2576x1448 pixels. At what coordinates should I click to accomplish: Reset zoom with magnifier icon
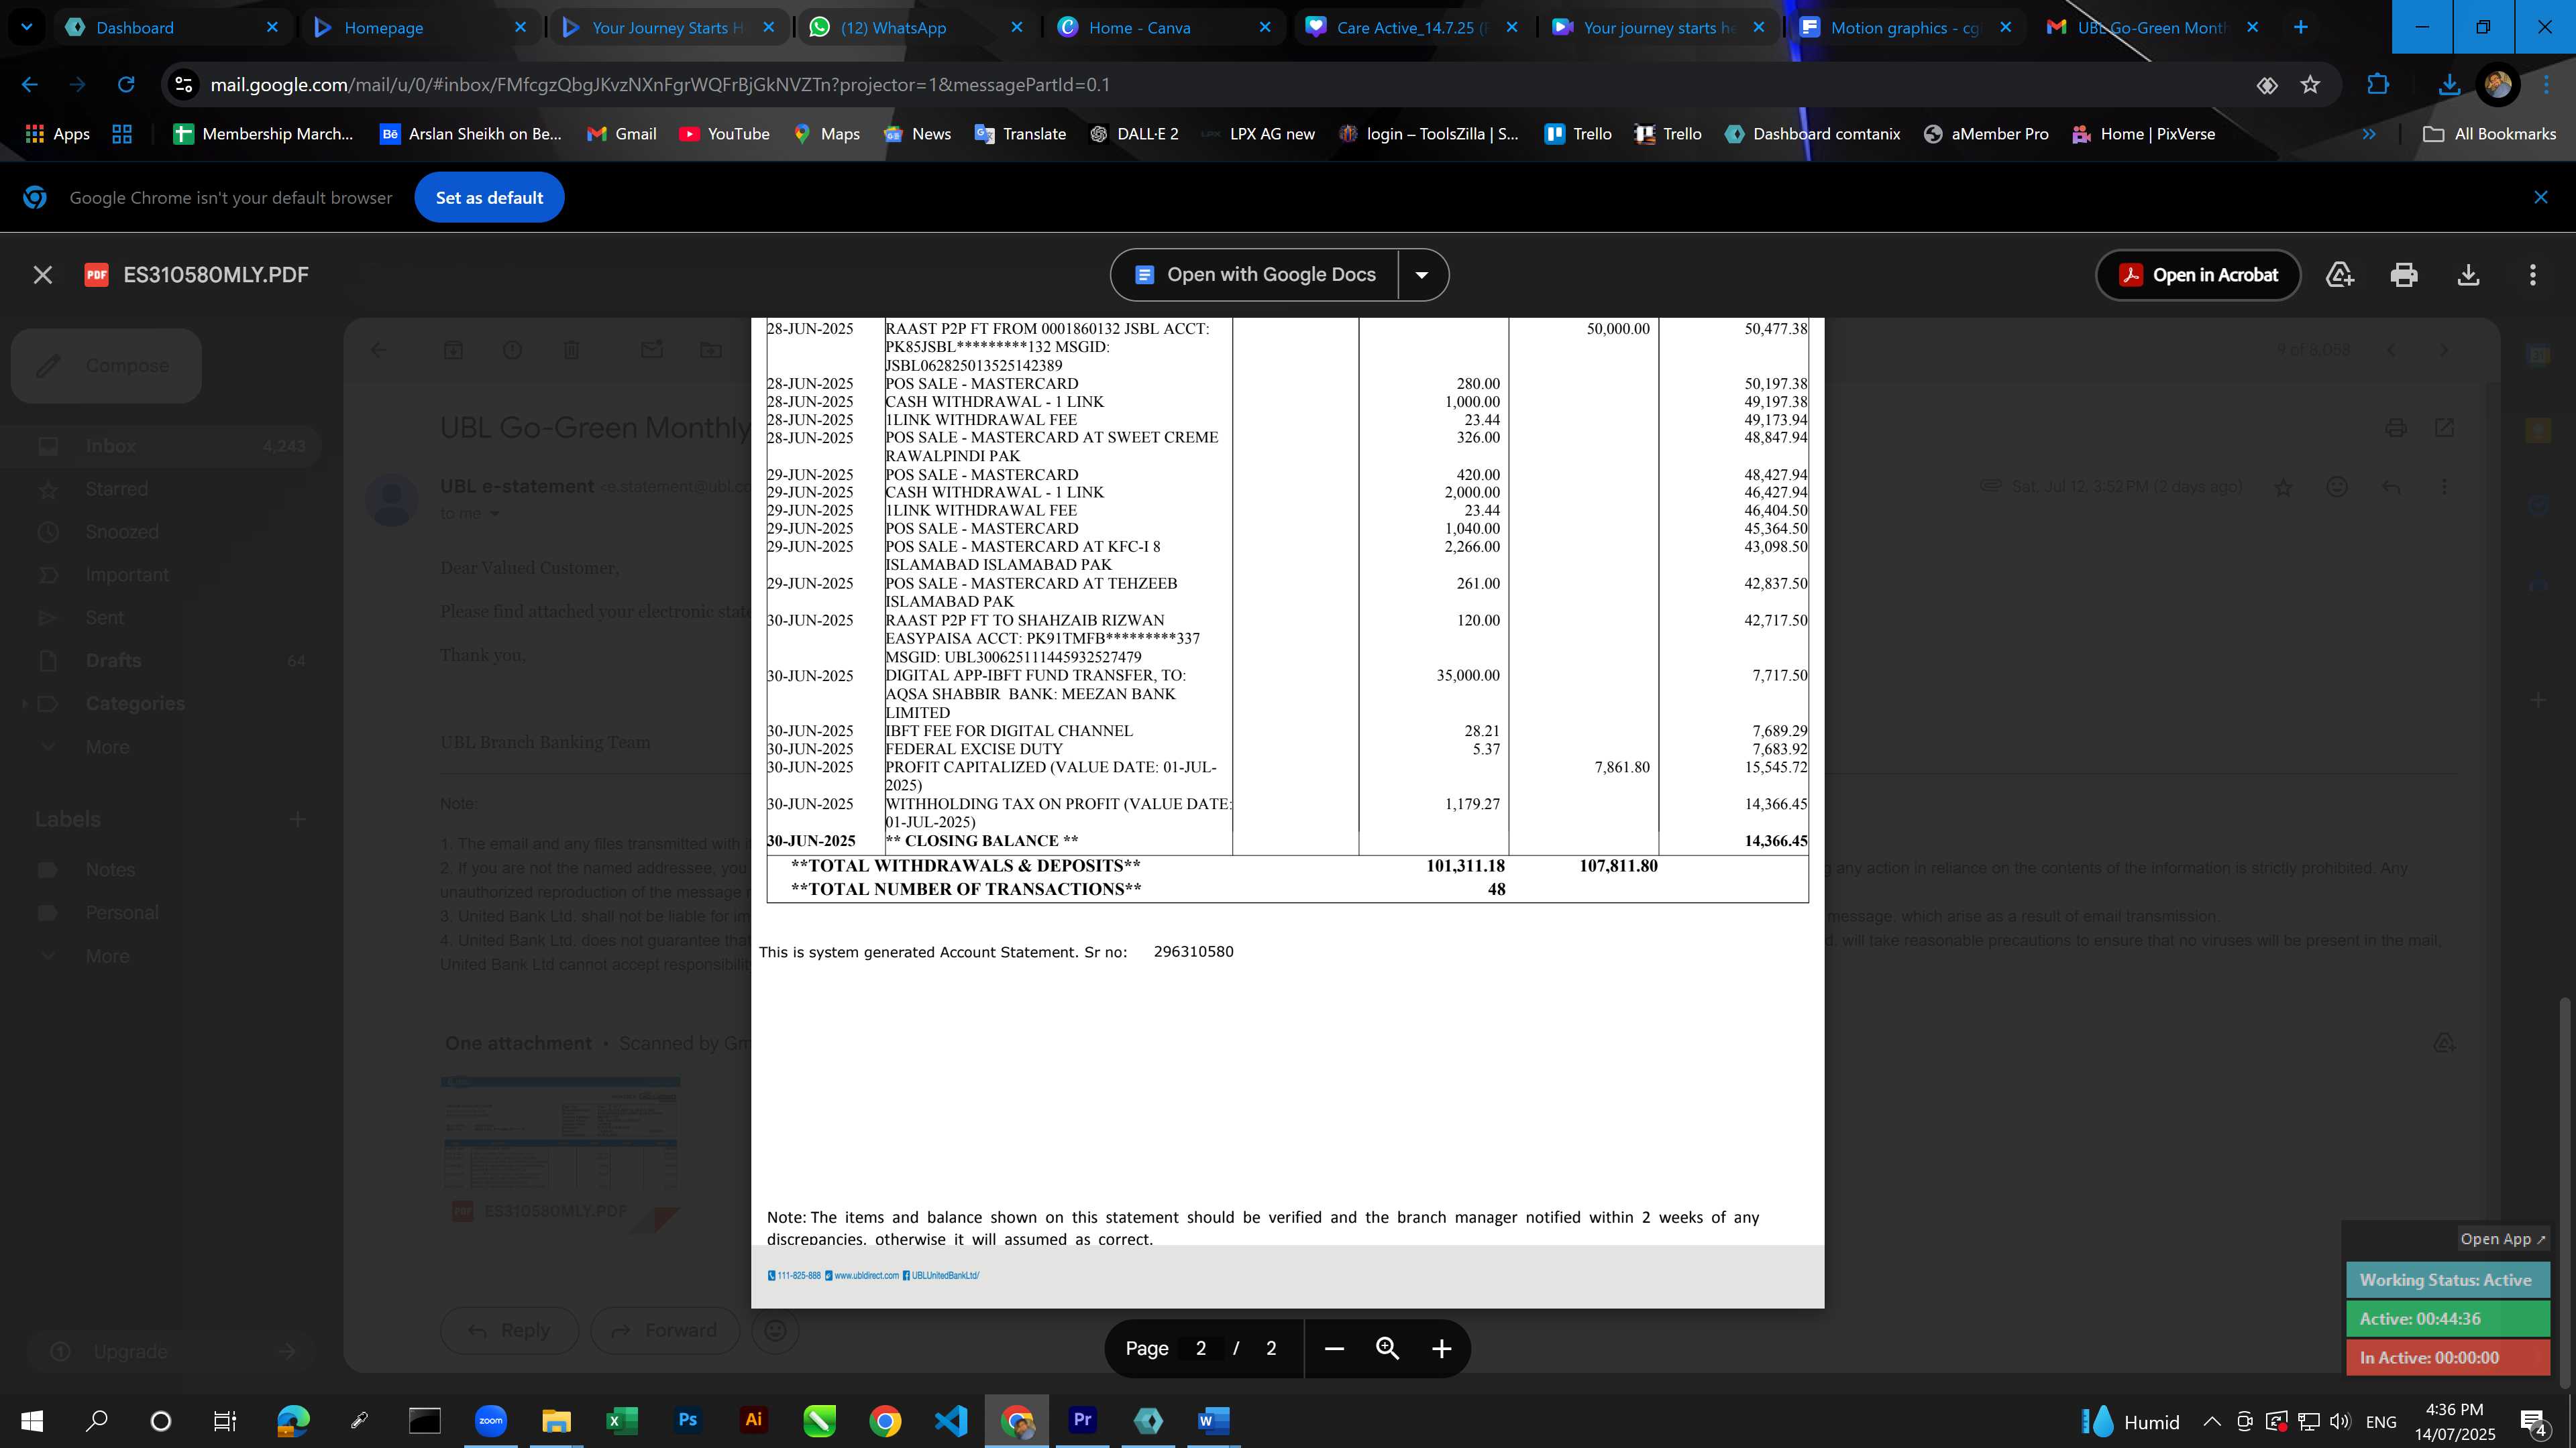pos(1387,1348)
